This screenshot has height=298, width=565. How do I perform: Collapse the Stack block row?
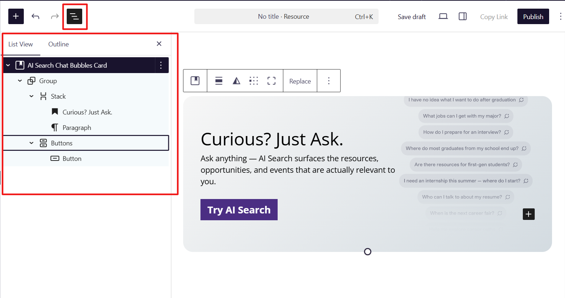click(x=31, y=96)
